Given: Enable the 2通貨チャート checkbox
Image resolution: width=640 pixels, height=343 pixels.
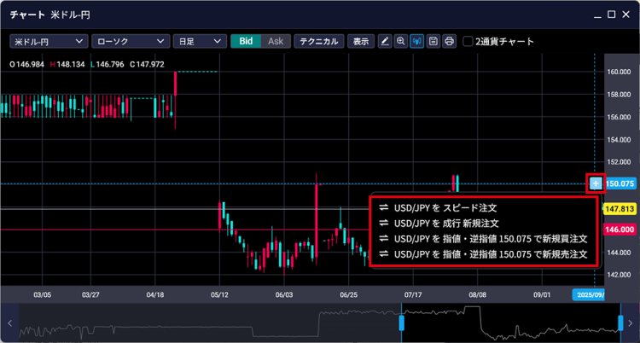Looking at the screenshot, I should [468, 41].
